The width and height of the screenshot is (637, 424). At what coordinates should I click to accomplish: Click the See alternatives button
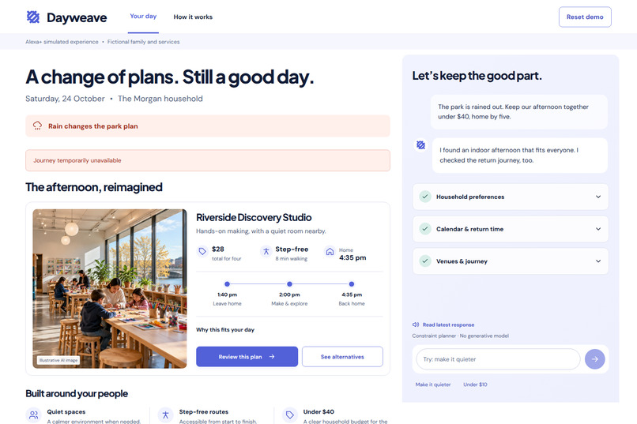pyautogui.click(x=342, y=357)
